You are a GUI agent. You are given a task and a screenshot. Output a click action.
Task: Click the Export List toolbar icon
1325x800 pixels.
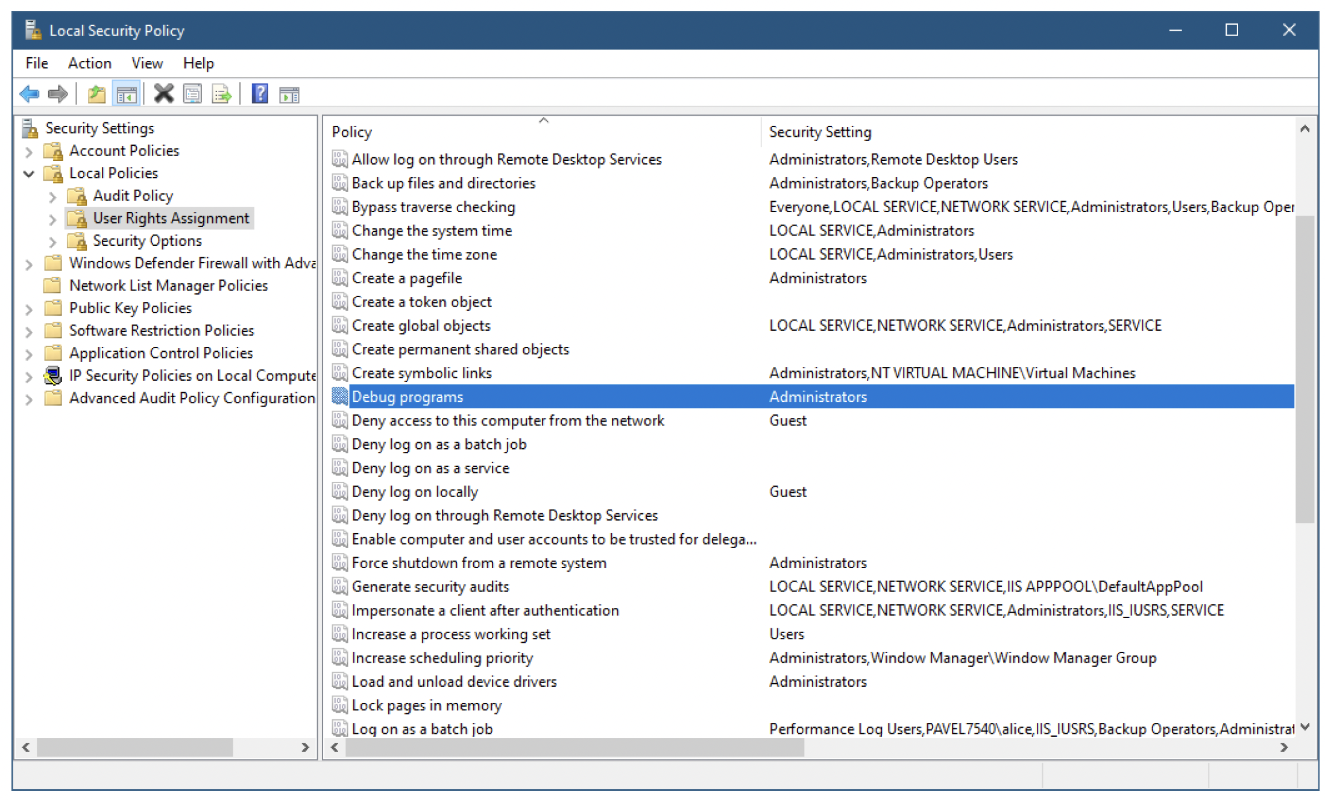tap(222, 94)
